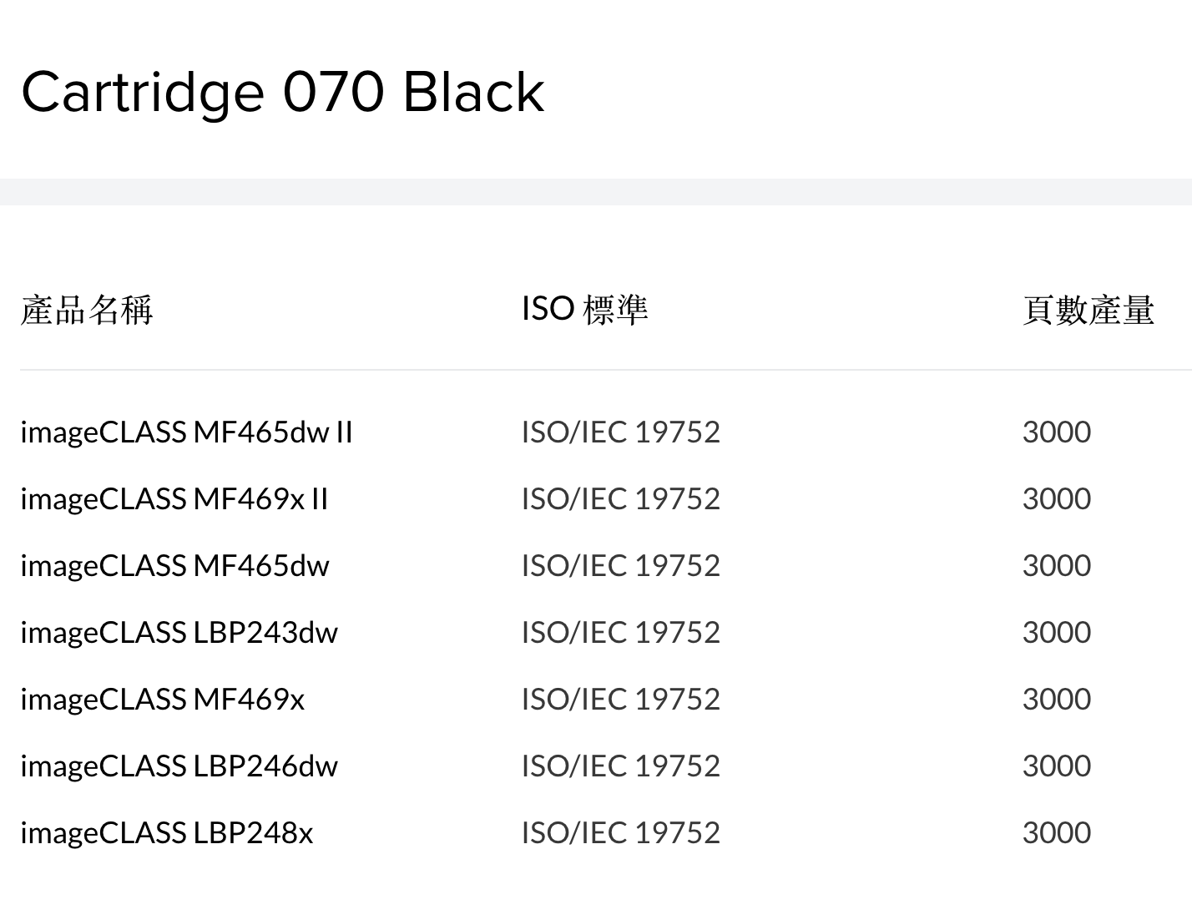The width and height of the screenshot is (1192, 920).
Task: Click the 3000 yield for LBP248x
Action: pyautogui.click(x=1056, y=833)
